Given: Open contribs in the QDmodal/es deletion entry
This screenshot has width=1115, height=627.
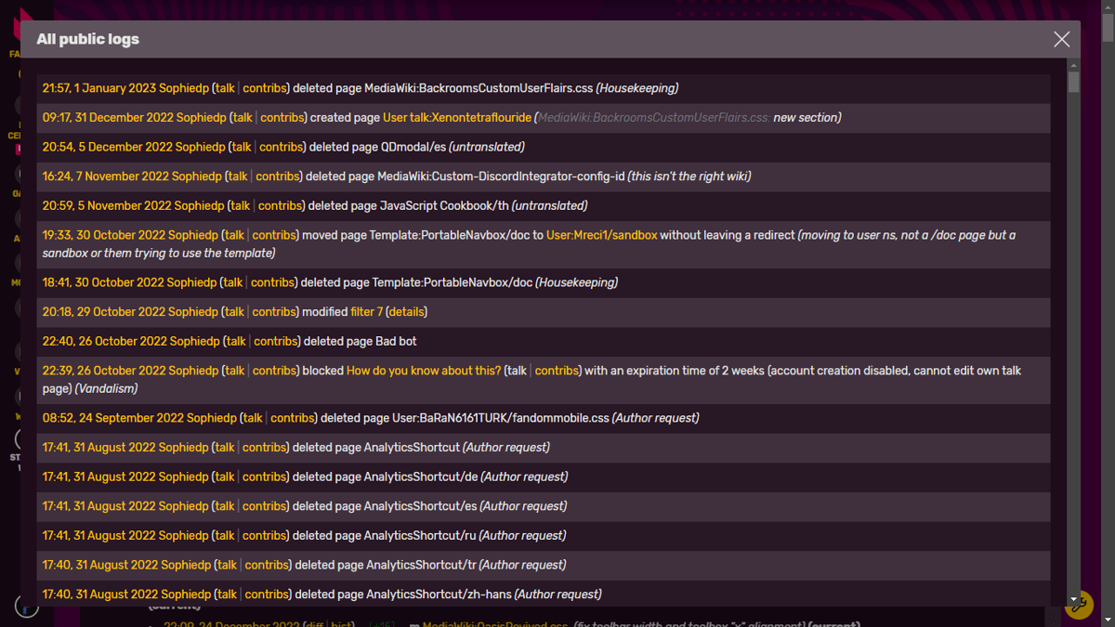Looking at the screenshot, I should (x=282, y=147).
